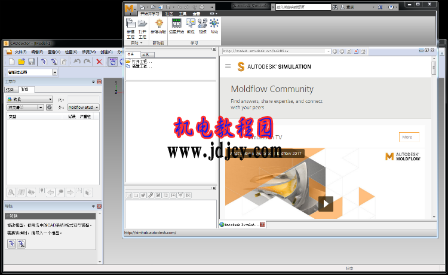
Task: Expand the ribbon launch group dropdown arrow
Action: (x=141, y=43)
